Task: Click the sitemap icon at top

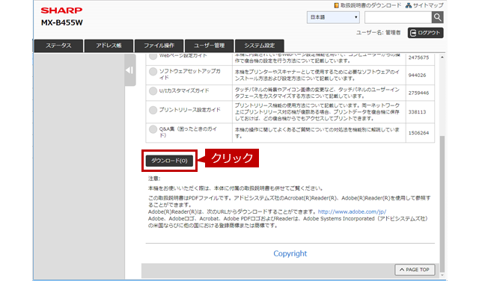Action: coord(409,5)
